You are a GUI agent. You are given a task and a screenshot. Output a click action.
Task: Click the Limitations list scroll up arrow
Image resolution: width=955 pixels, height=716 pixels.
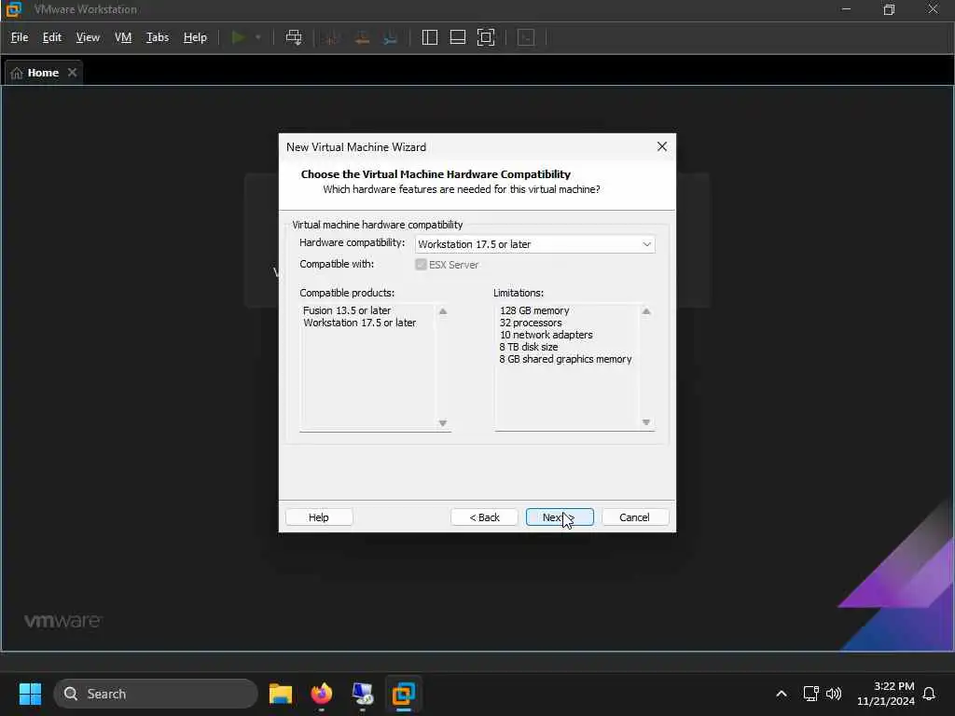[646, 311]
